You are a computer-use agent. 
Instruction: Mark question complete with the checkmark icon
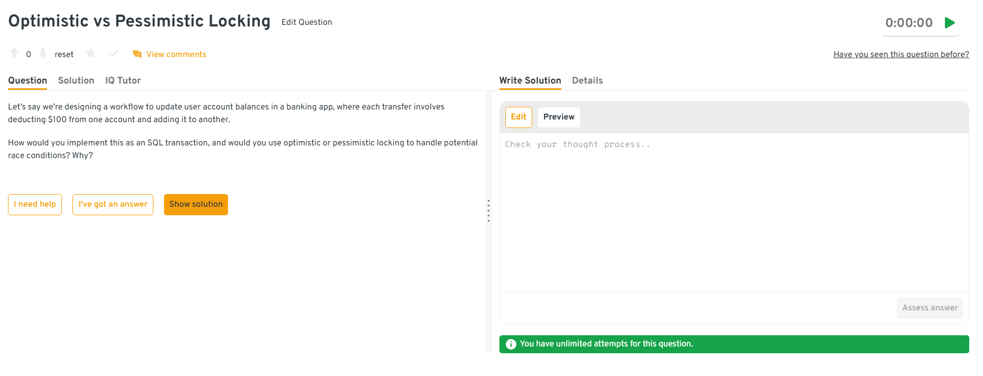[x=113, y=53]
